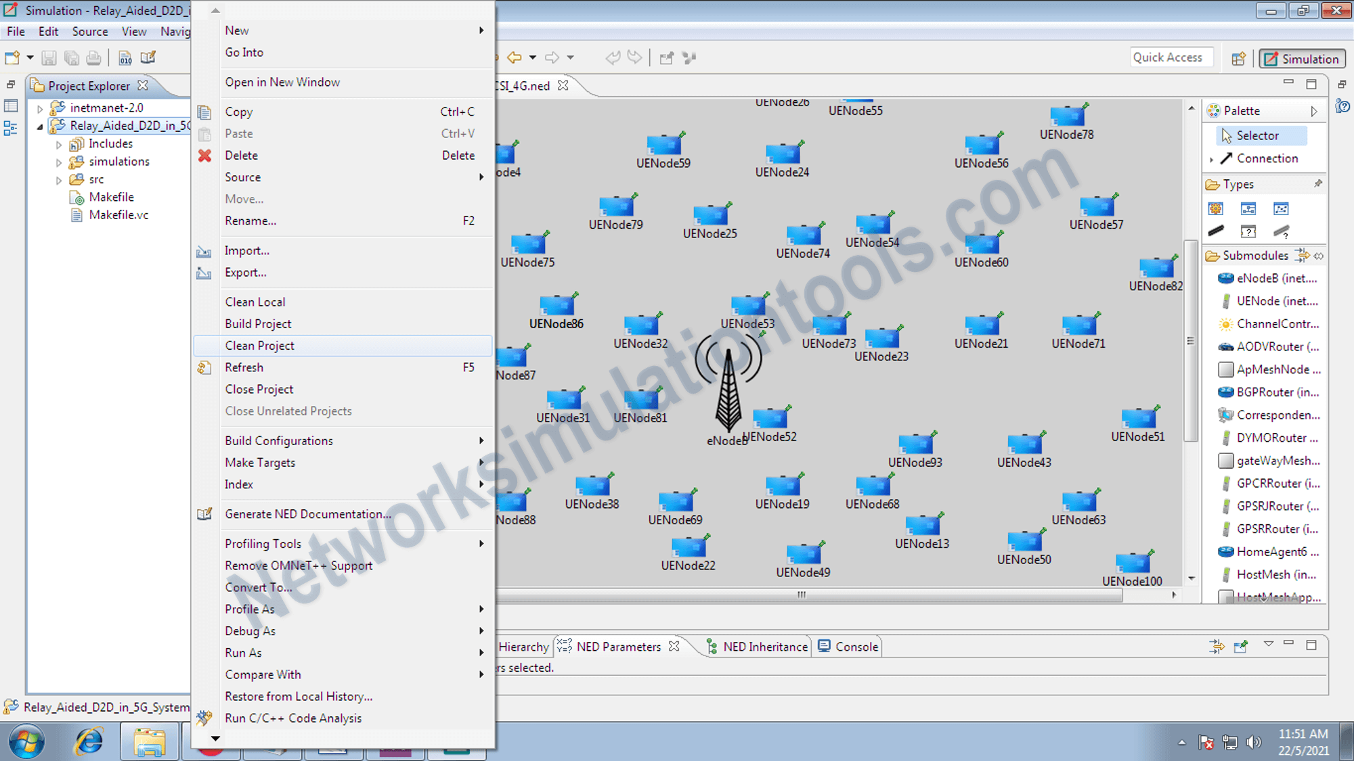Open the Build Configurations submenu
Image resolution: width=1354 pixels, height=761 pixels.
(279, 440)
